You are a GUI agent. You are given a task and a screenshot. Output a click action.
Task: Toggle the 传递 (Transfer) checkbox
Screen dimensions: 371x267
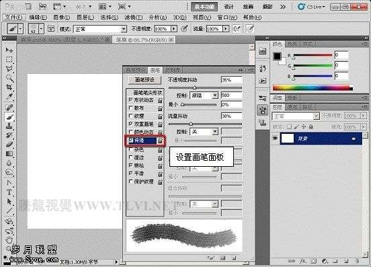[131, 140]
